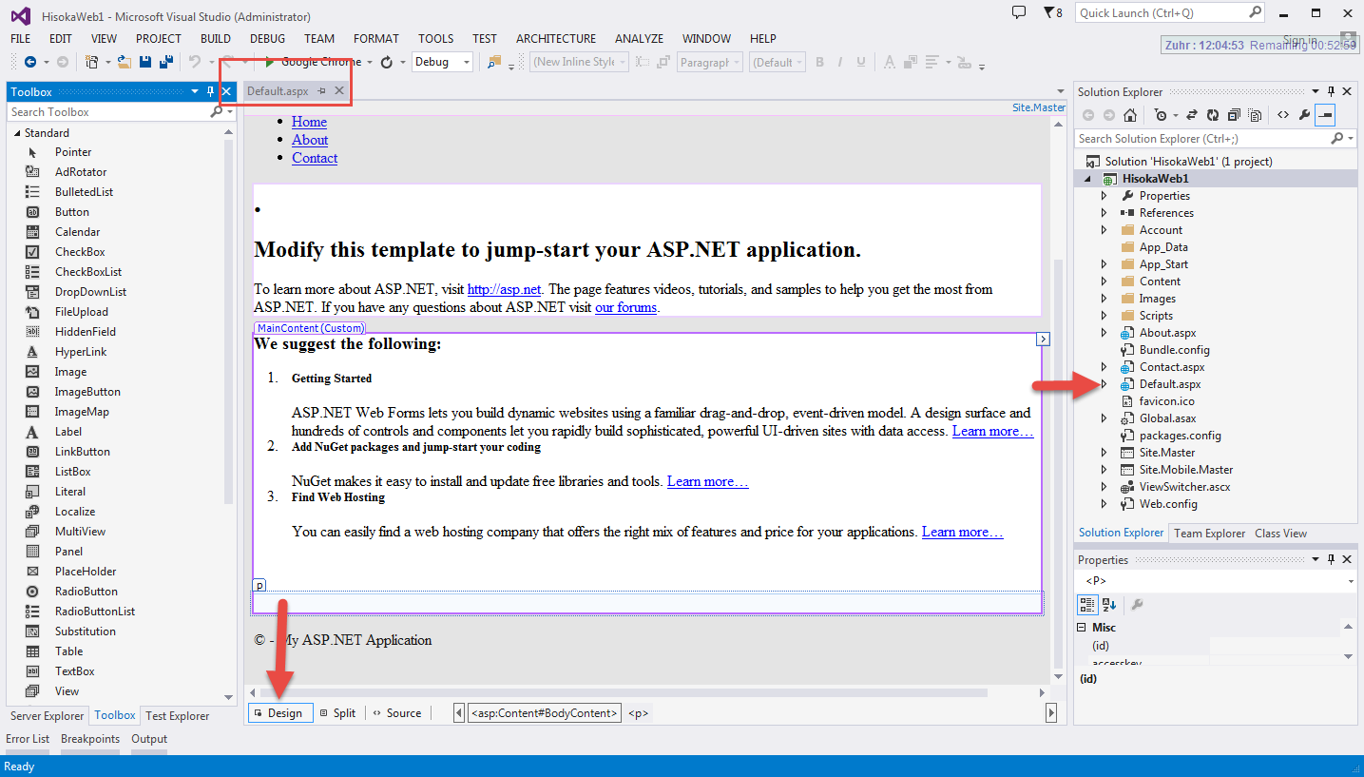Viewport: 1364px width, 777px height.
Task: Switch to Split view
Action: point(337,713)
